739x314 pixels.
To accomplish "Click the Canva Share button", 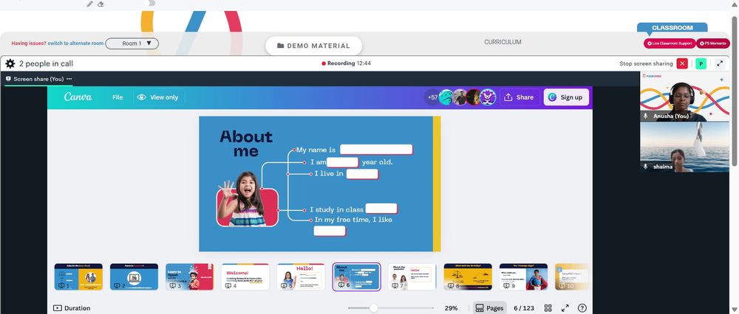I will pyautogui.click(x=520, y=97).
